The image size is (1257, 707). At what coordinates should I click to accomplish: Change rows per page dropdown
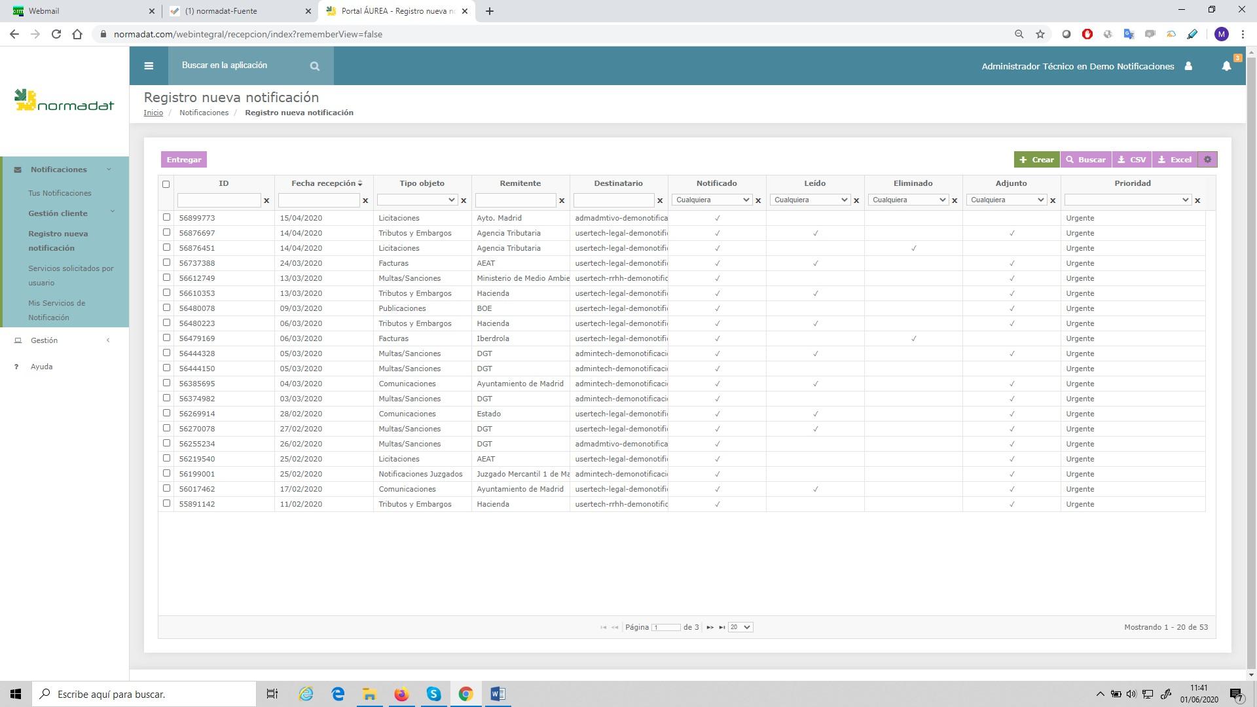coord(740,627)
